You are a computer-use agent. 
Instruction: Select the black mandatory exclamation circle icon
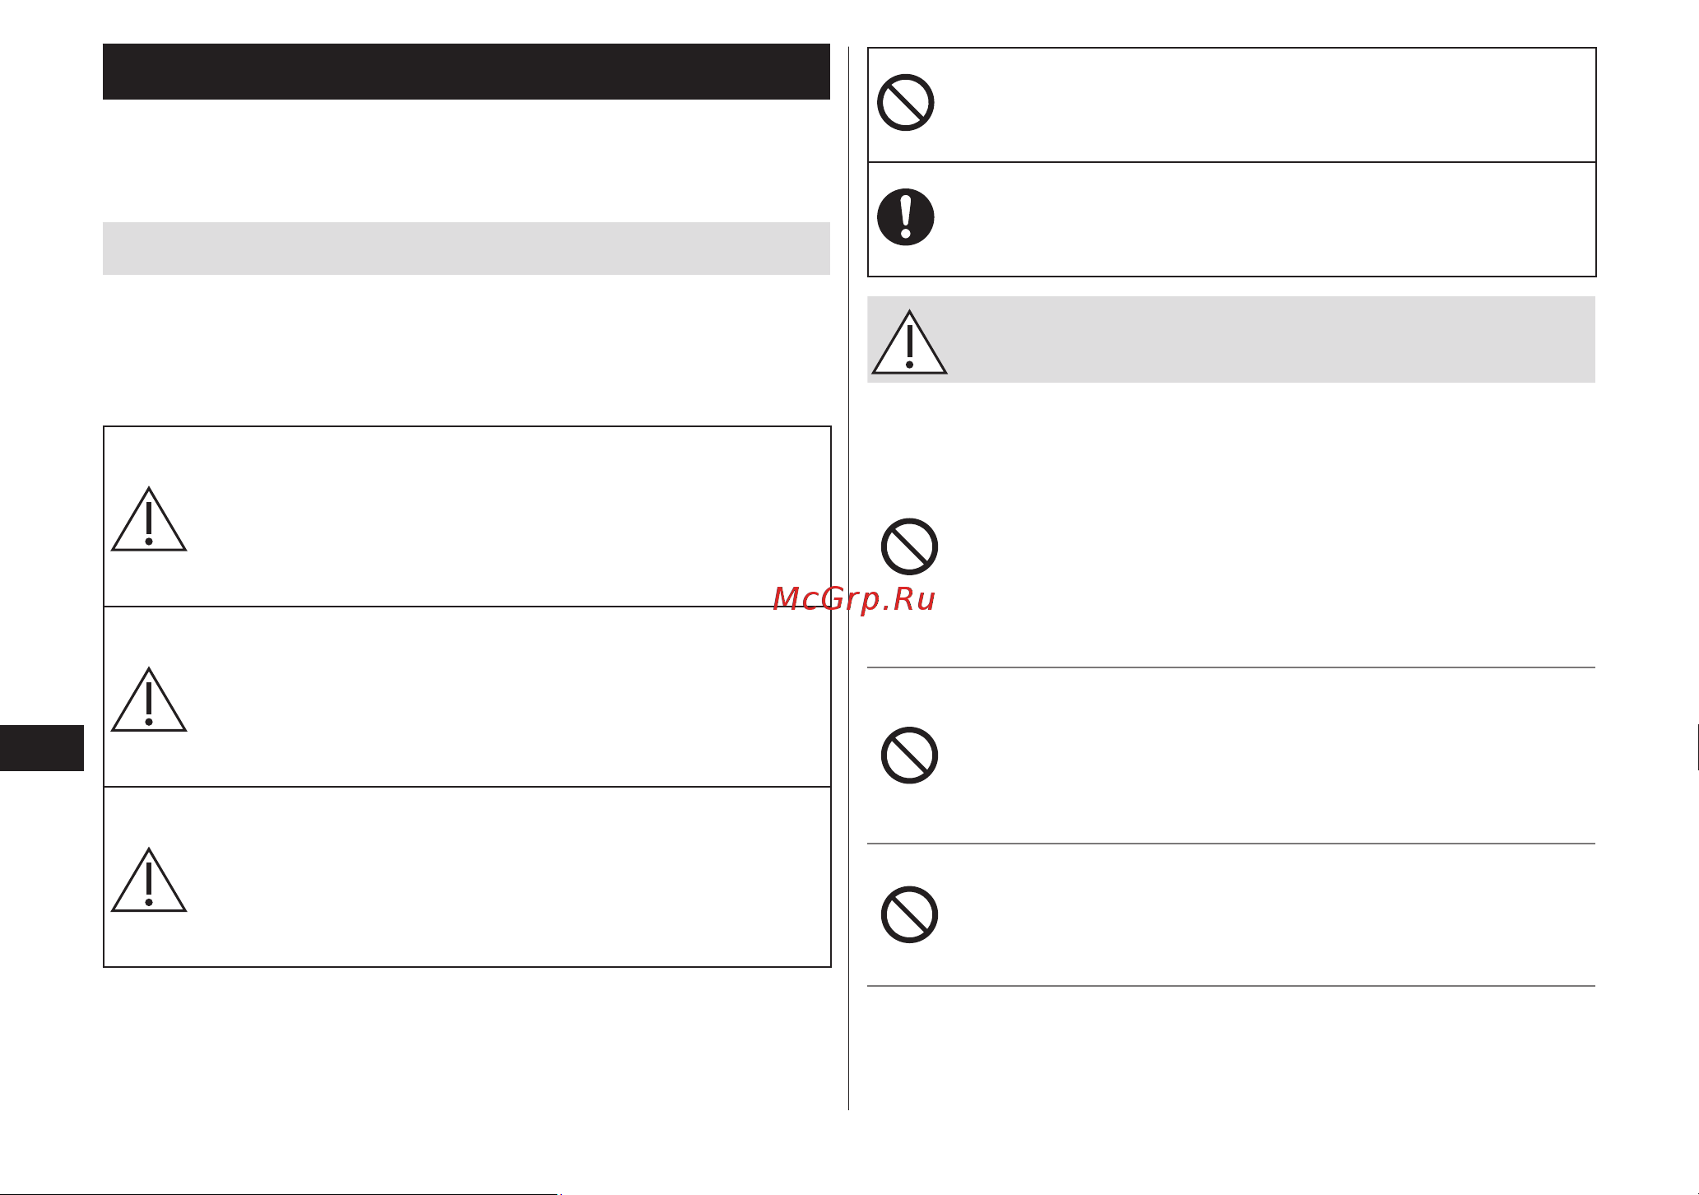click(905, 217)
